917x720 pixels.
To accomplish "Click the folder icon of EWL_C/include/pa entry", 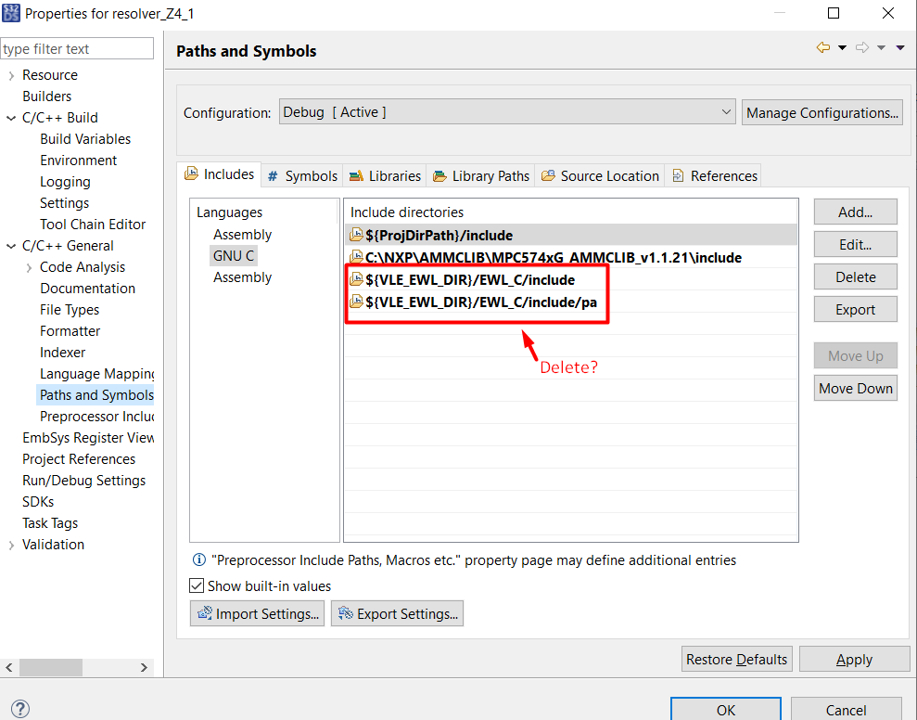I will point(355,302).
